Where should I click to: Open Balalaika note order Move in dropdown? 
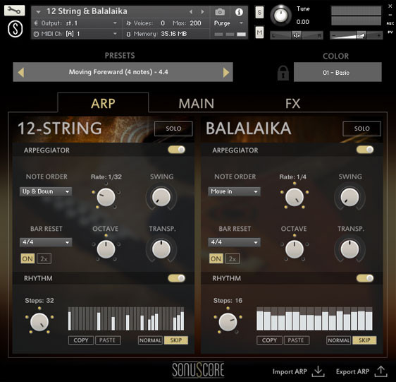(x=234, y=191)
